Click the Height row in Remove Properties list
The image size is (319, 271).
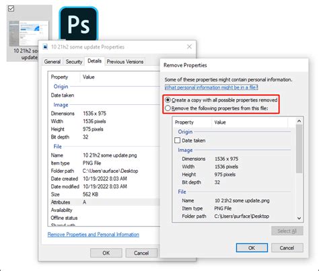234,174
